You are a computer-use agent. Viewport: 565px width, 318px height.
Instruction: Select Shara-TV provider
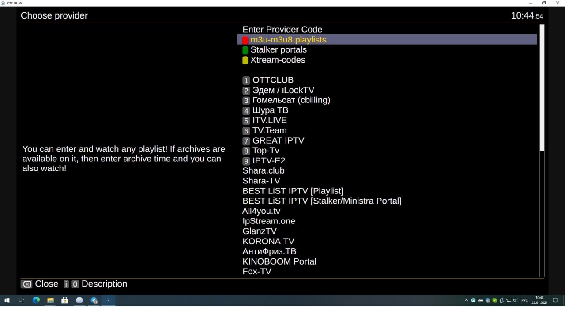pos(261,181)
